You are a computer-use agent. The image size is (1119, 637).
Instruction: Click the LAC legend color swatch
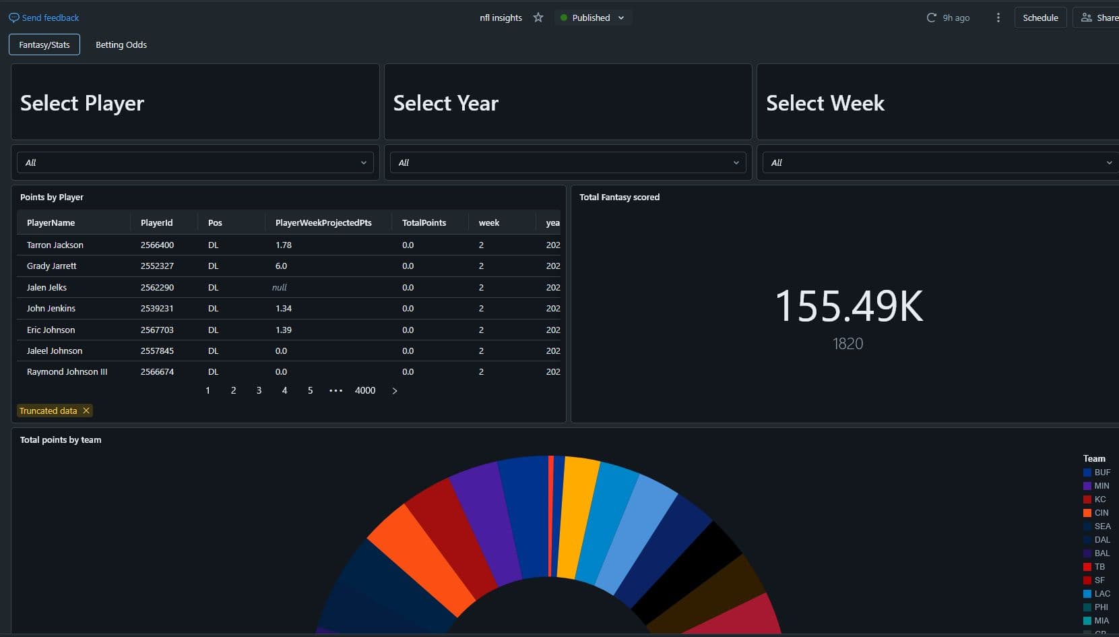click(1087, 594)
